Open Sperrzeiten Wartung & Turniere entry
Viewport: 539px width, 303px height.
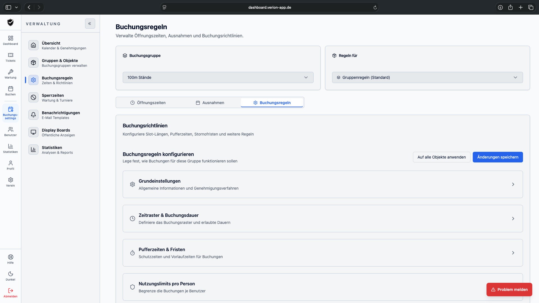(60, 97)
